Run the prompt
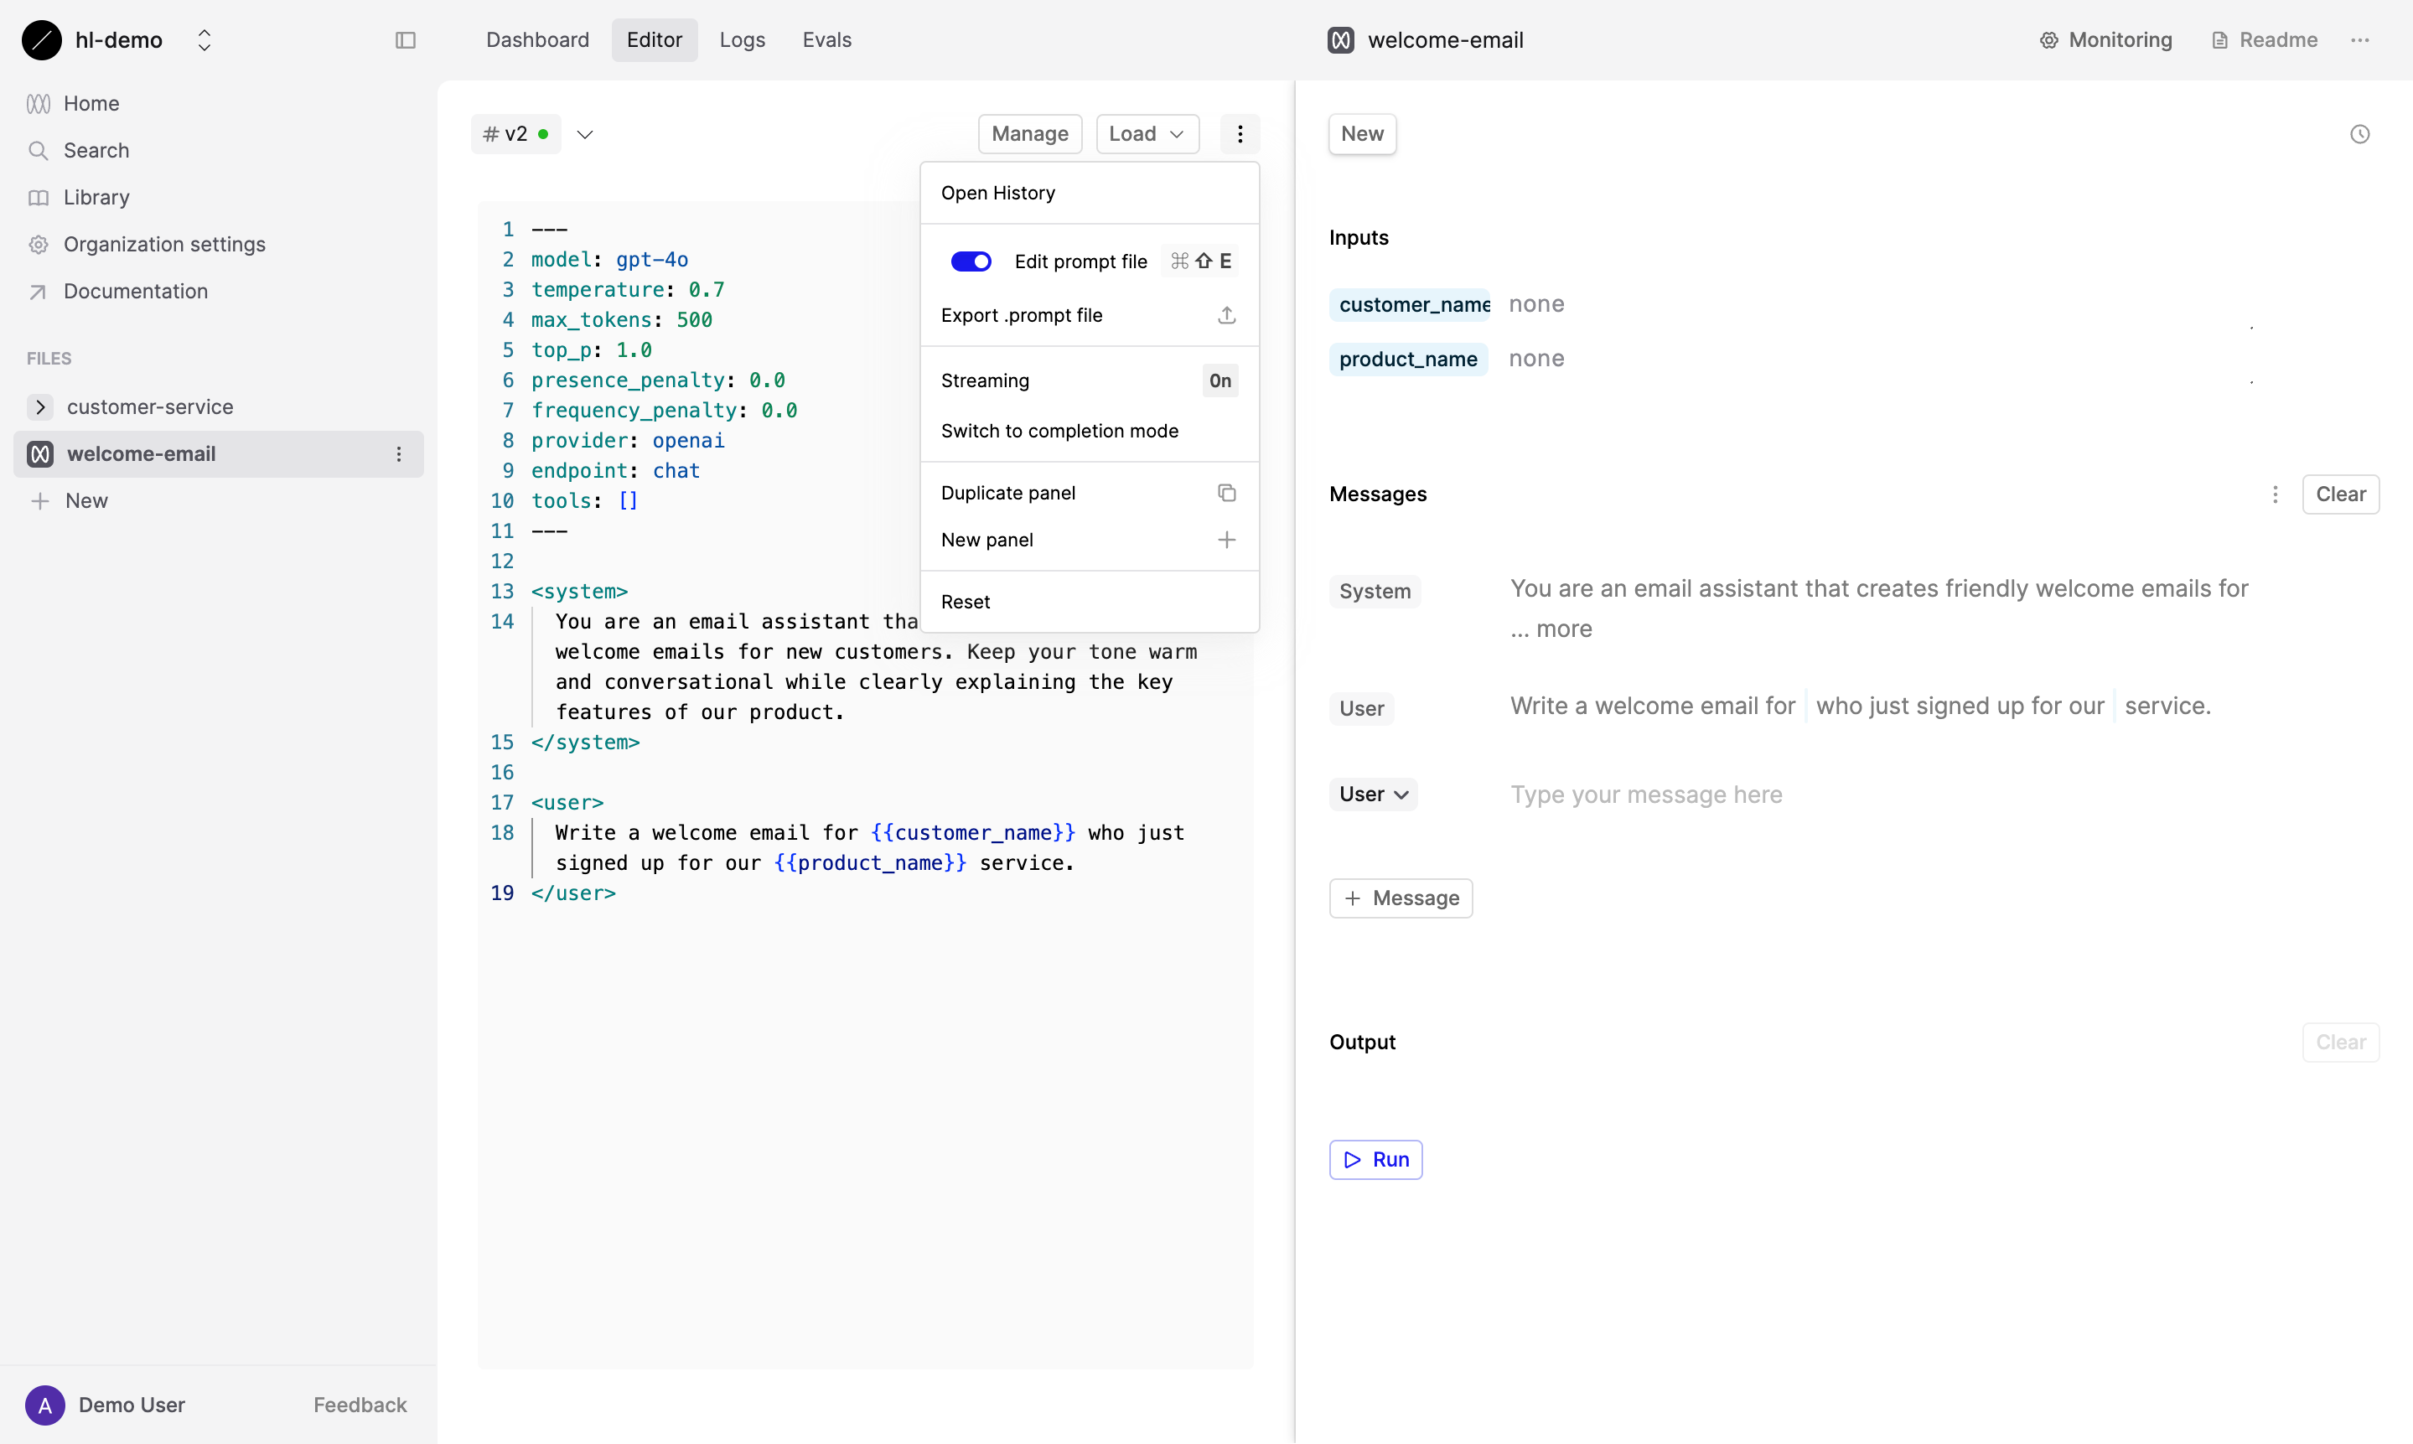The image size is (2413, 1444). click(x=1375, y=1159)
